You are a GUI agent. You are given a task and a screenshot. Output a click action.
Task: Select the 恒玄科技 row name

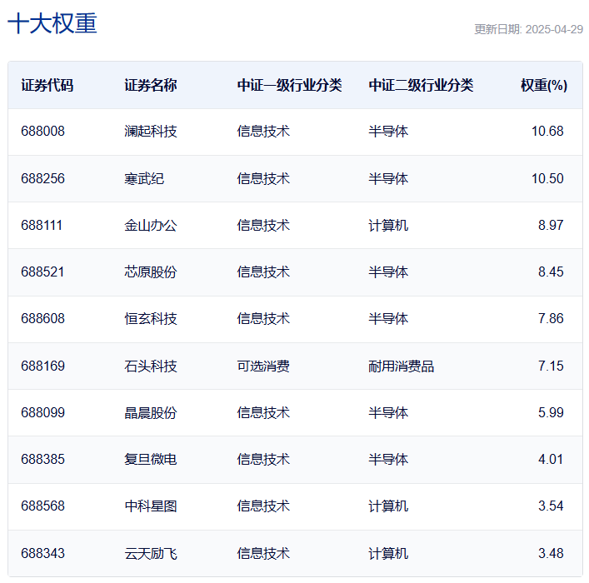[151, 319]
